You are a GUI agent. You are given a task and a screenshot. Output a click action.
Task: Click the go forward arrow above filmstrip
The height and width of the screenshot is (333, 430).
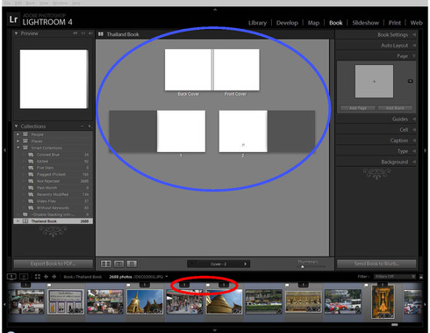tap(54, 276)
